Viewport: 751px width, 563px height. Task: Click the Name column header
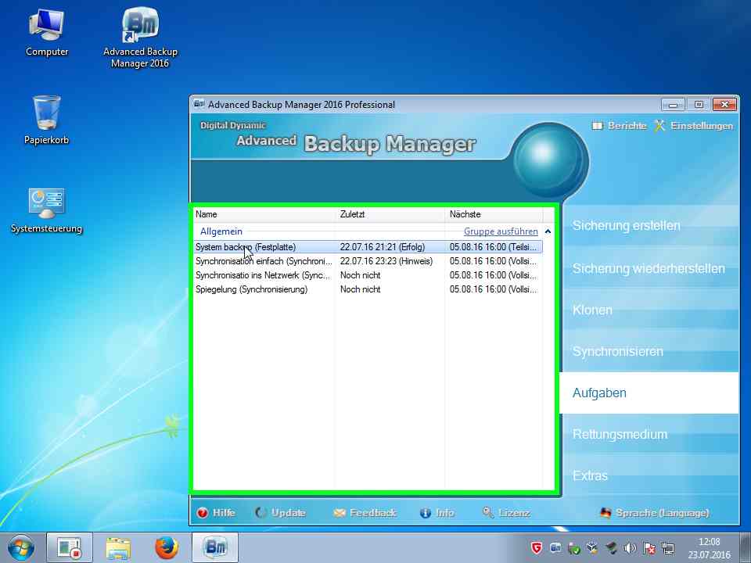(264, 214)
